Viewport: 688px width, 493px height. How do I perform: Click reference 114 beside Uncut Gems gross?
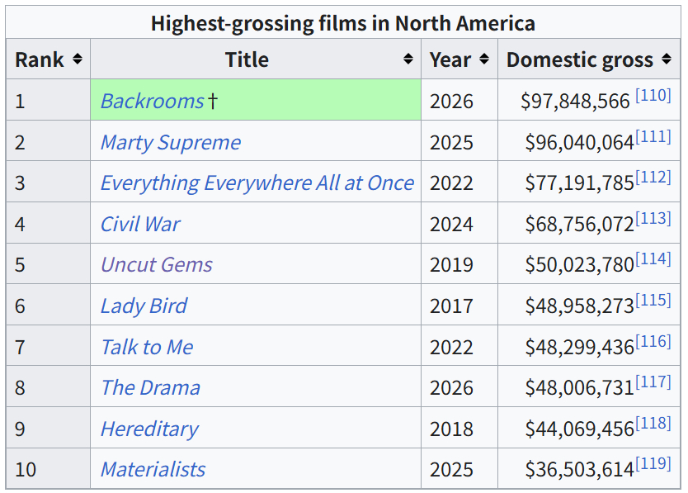653,258
